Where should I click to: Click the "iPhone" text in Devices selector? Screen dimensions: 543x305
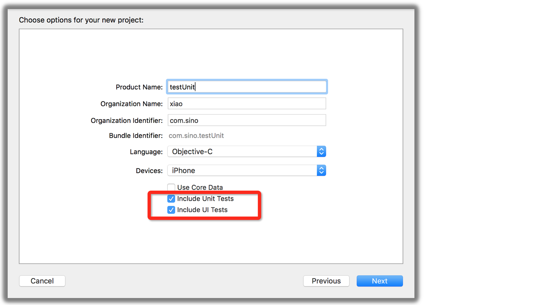[183, 170]
